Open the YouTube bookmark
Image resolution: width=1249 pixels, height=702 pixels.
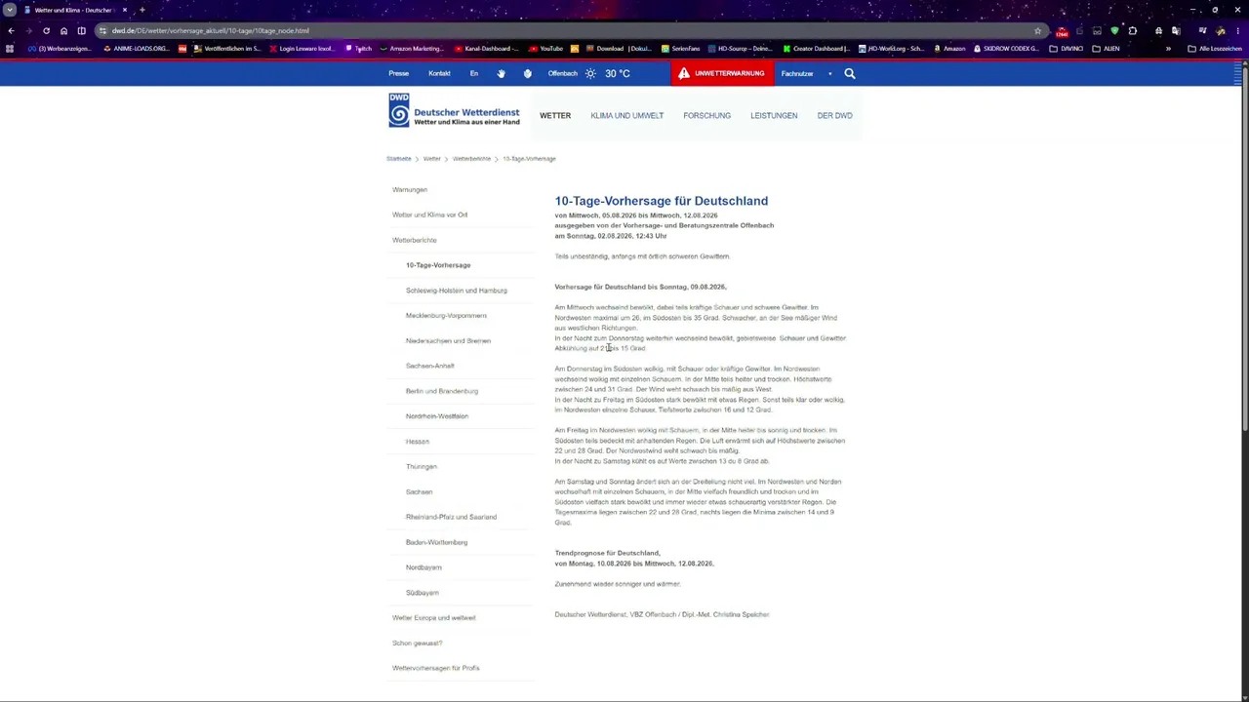coord(545,49)
